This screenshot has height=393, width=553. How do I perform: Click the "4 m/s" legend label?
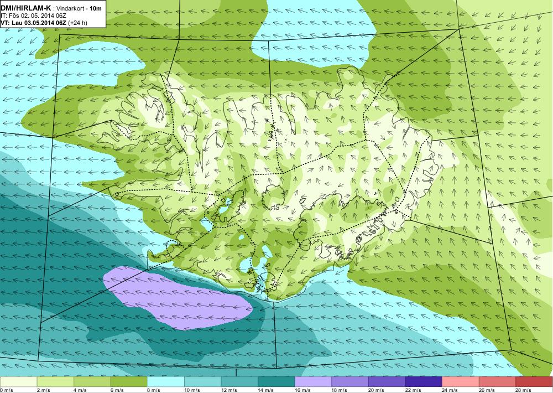(x=80, y=390)
